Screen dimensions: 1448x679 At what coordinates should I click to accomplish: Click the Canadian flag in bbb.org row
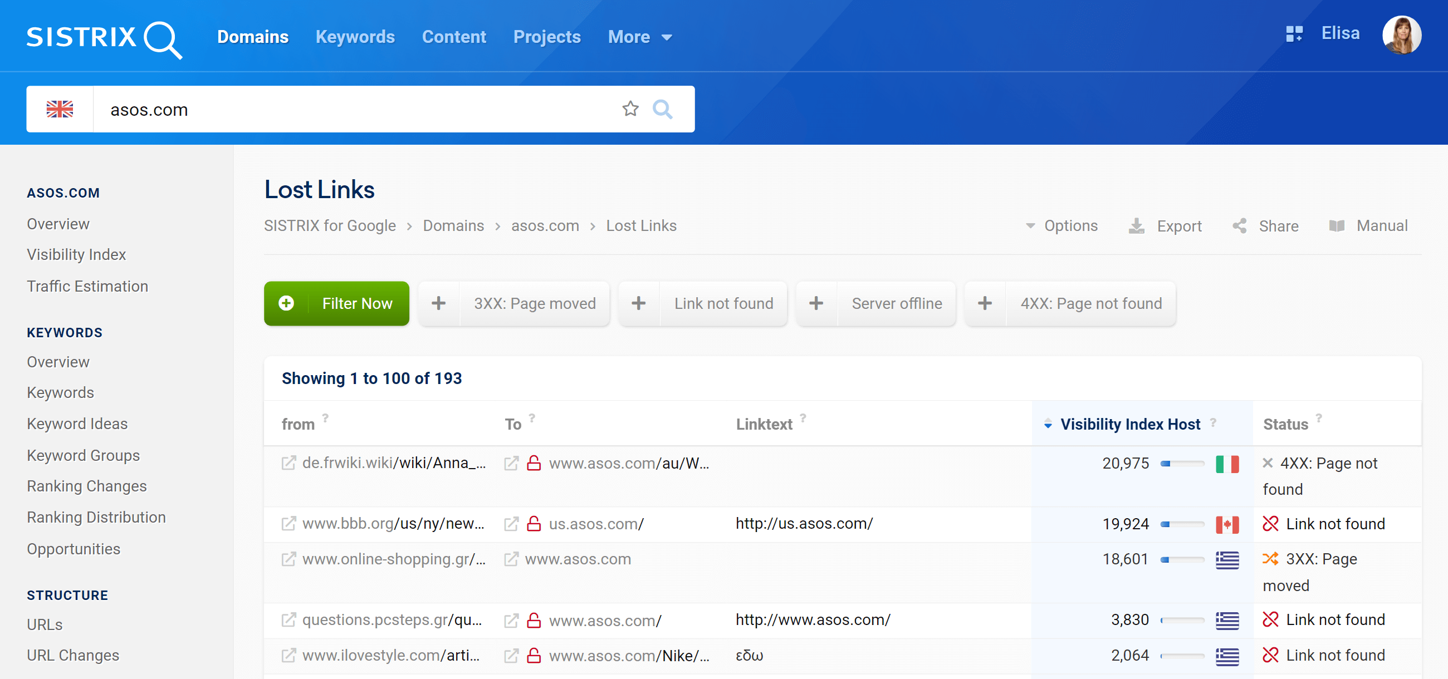1227,524
